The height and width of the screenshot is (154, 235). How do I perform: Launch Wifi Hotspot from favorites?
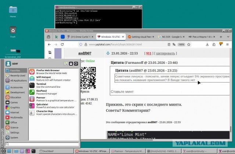point(54,78)
